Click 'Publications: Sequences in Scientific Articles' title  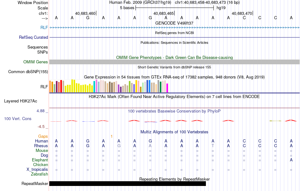[x=174, y=43]
